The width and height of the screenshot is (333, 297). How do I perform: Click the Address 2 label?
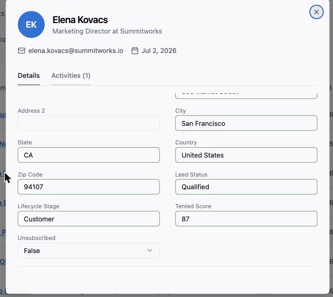click(x=31, y=110)
